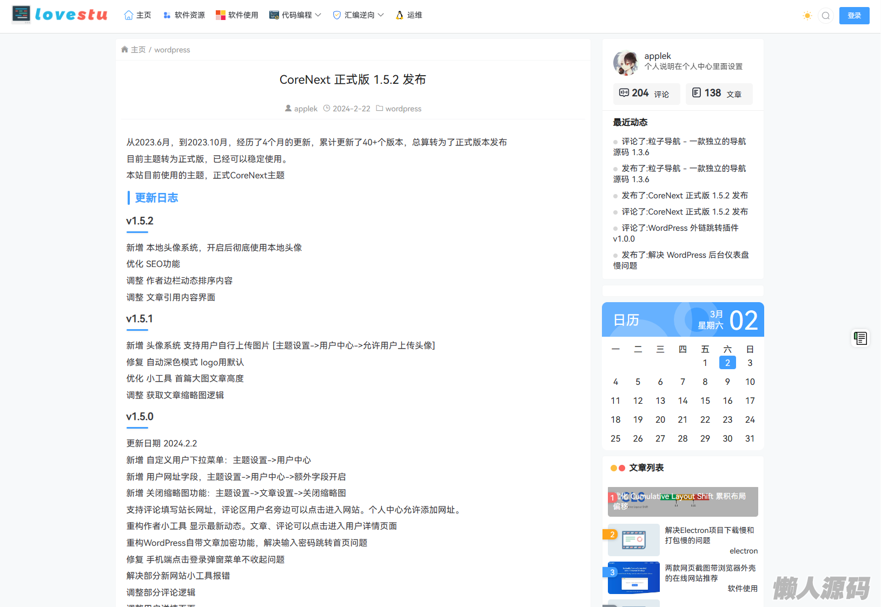Click the 运维 penguin icon
Viewport: 881px width, 607px height.
pyautogui.click(x=400, y=15)
